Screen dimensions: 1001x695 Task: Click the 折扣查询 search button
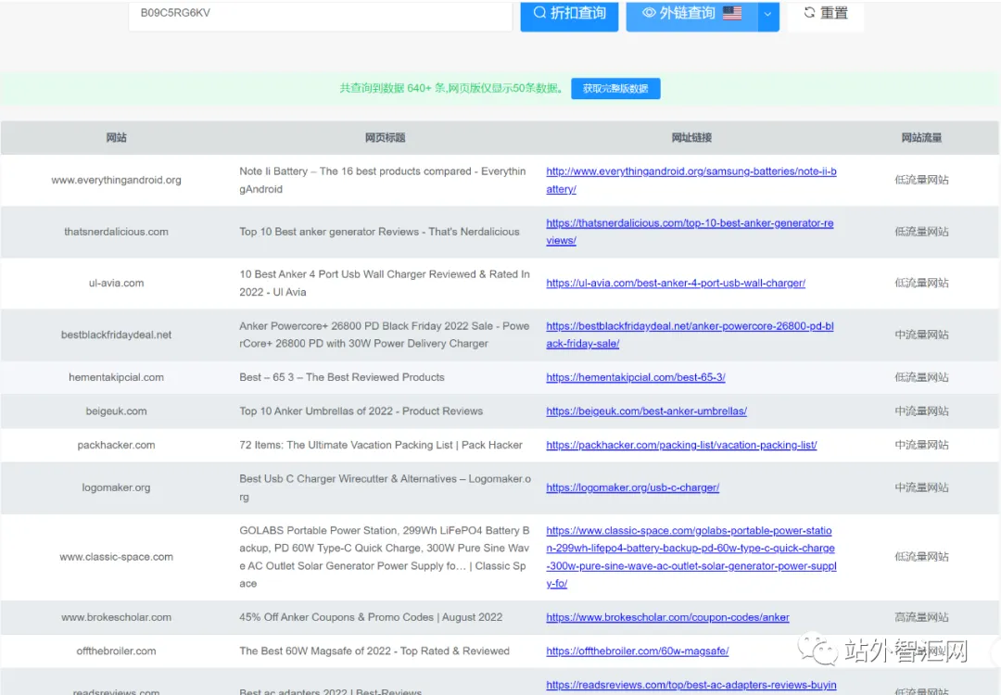pos(569,14)
